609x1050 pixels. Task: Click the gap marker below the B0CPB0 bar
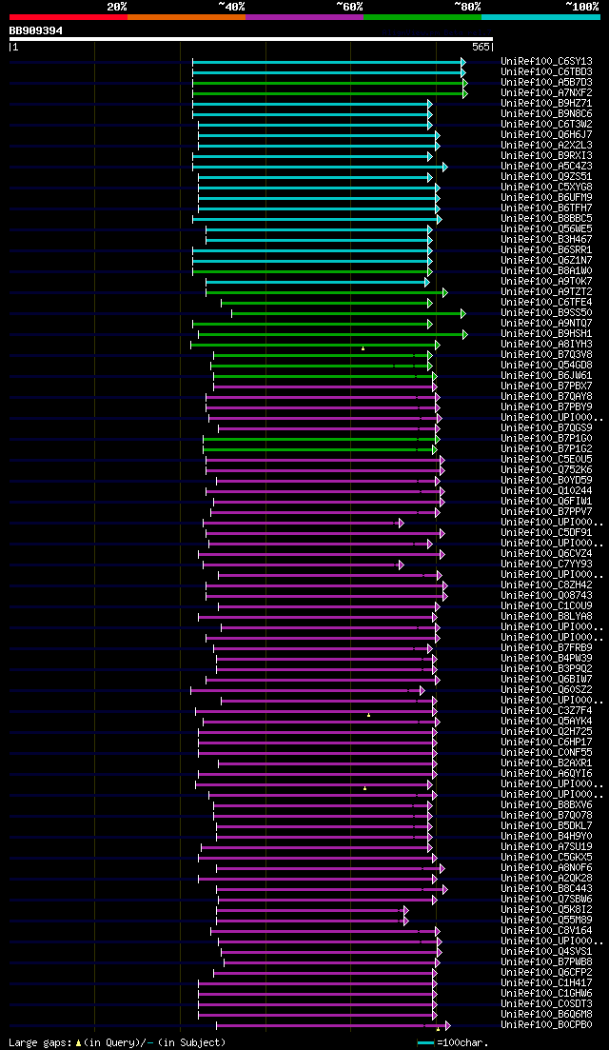coord(438,1029)
